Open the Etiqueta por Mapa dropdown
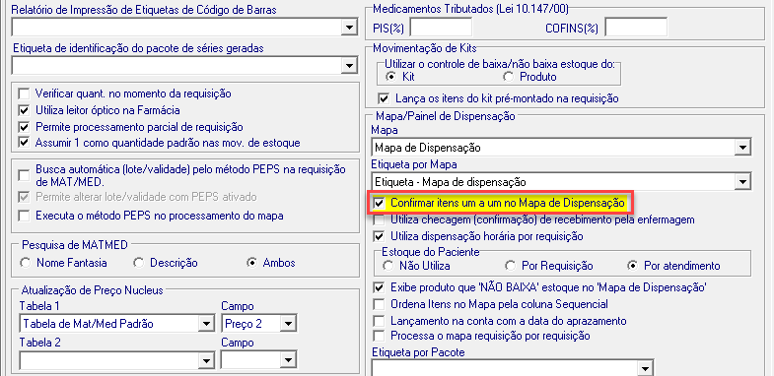Image resolution: width=774 pixels, height=376 pixels. tap(741, 182)
